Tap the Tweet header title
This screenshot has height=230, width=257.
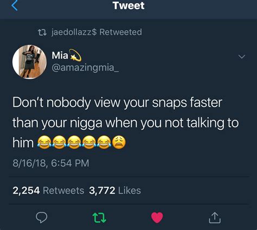[x=128, y=5]
